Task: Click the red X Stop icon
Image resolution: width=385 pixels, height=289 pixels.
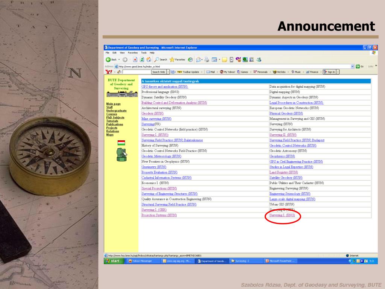Action: [x=135, y=59]
